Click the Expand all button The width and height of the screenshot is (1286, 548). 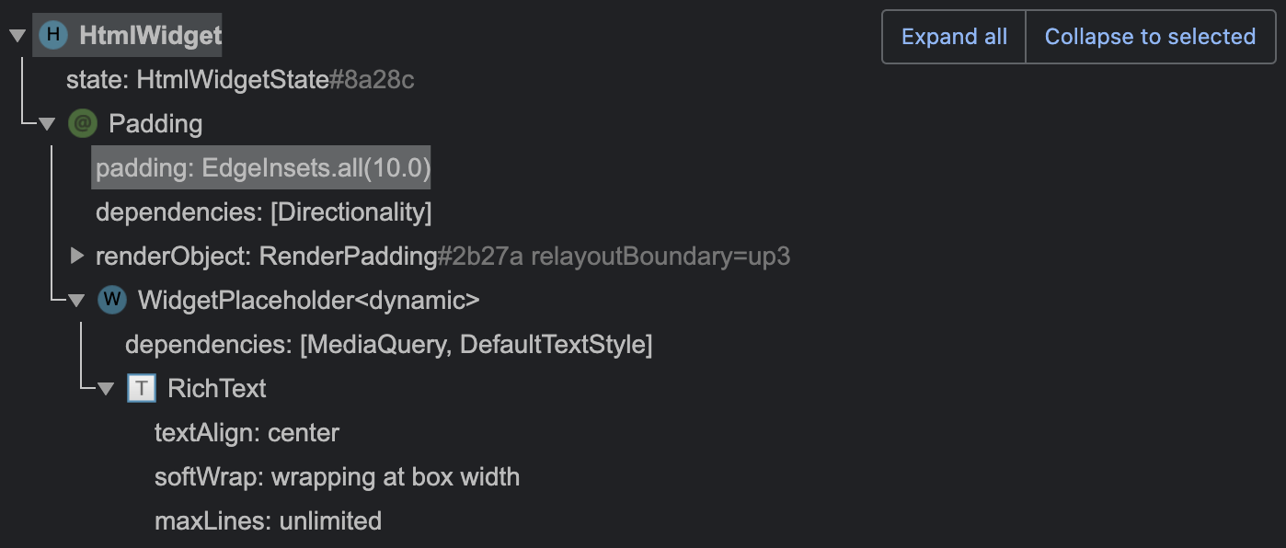click(953, 37)
